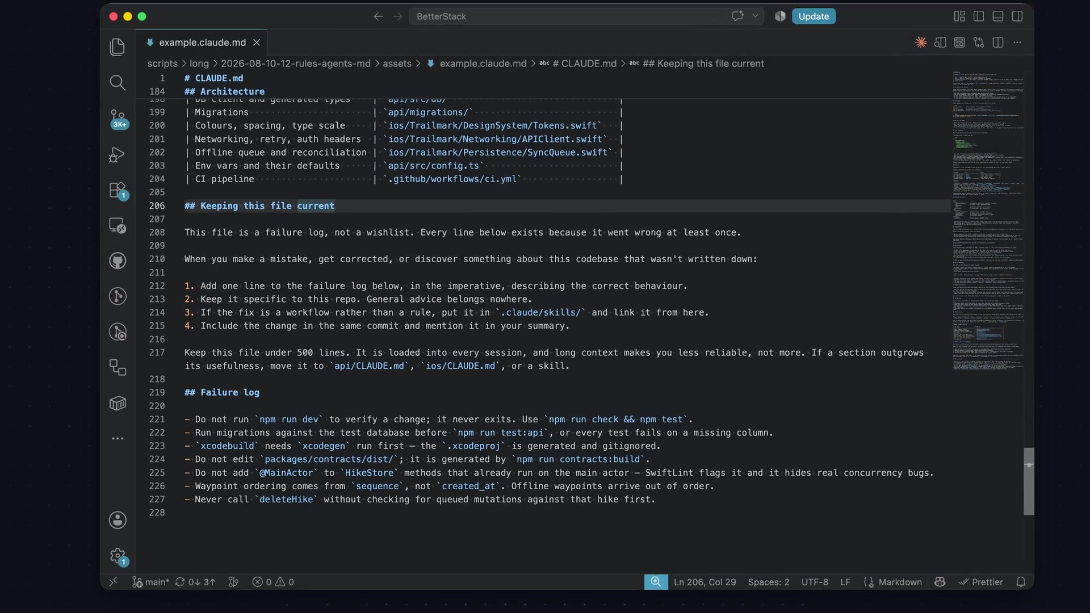Customize layout from the title bar
This screenshot has height=613, width=1090.
click(x=959, y=16)
